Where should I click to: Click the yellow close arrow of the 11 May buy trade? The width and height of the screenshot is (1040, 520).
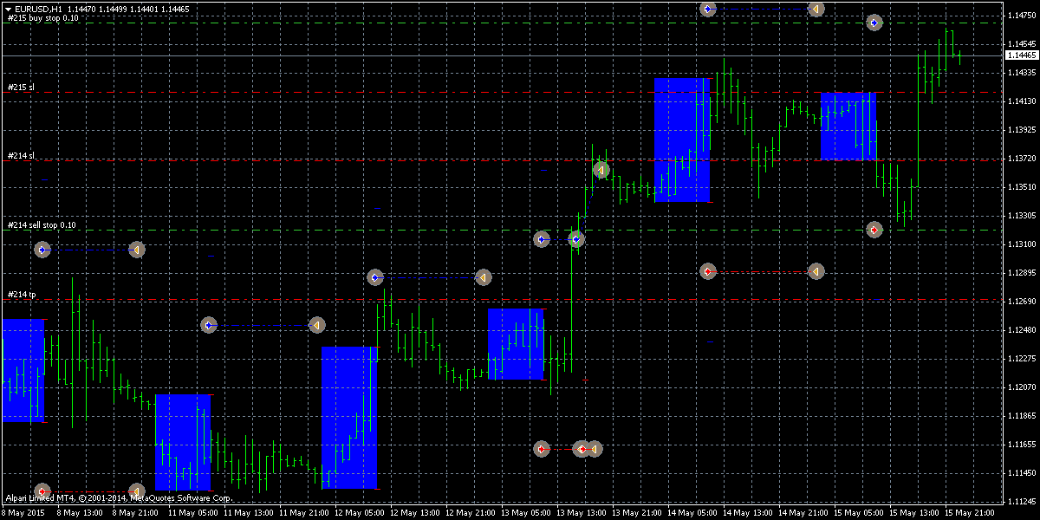click(316, 325)
